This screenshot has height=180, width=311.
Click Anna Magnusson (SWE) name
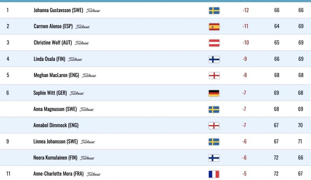(55, 109)
